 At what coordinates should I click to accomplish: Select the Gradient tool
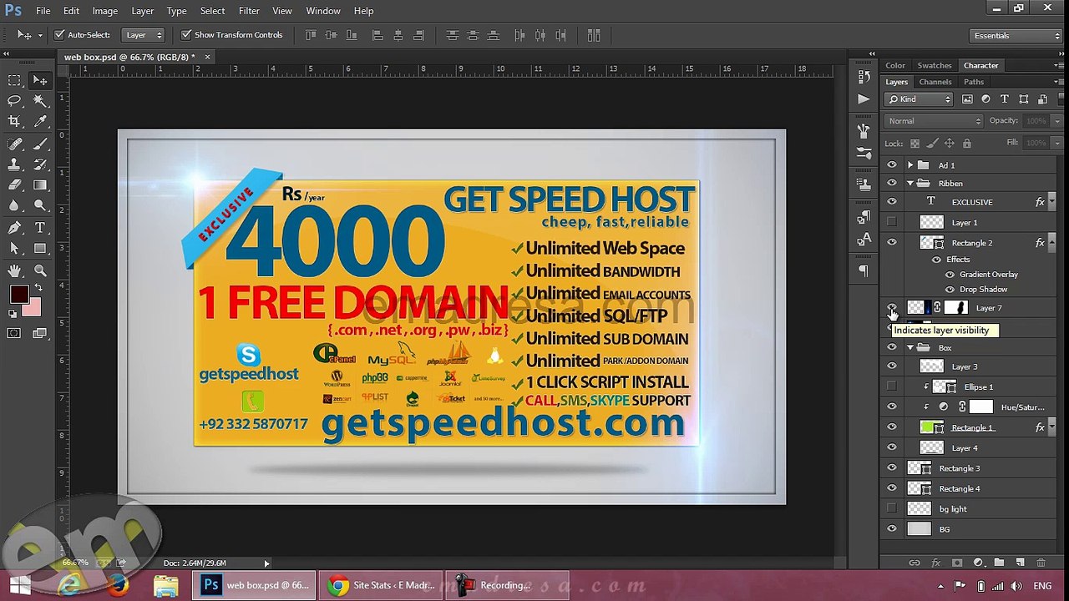point(40,184)
